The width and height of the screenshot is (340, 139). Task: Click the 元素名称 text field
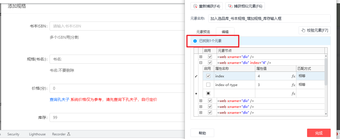click(x=269, y=18)
